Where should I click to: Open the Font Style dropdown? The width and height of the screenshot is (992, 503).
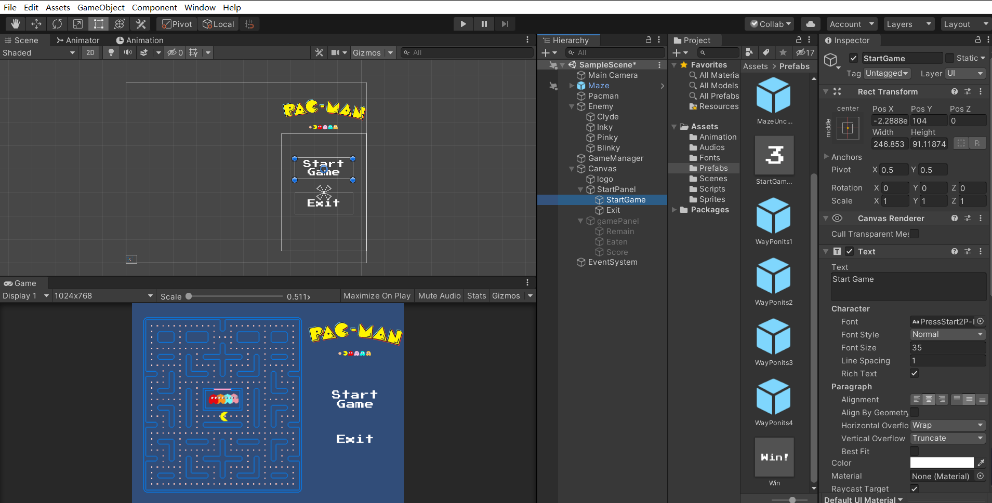948,334
